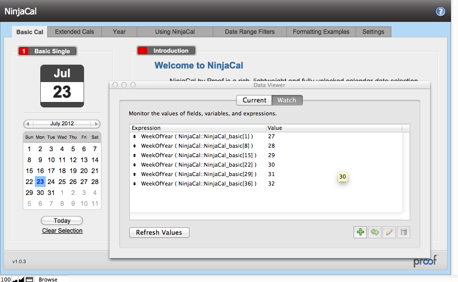The width and height of the screenshot is (458, 282).
Task: Open the Year tab
Action: pyautogui.click(x=119, y=31)
